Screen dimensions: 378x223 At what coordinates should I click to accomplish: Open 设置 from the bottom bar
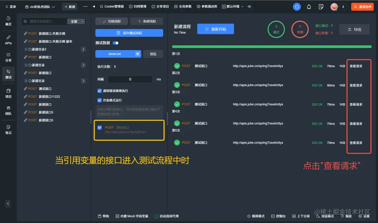point(365,216)
